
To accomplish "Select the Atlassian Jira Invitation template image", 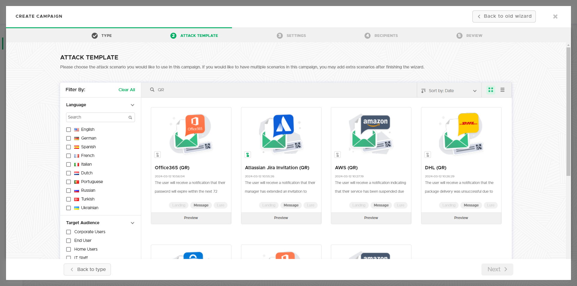I will [281, 134].
